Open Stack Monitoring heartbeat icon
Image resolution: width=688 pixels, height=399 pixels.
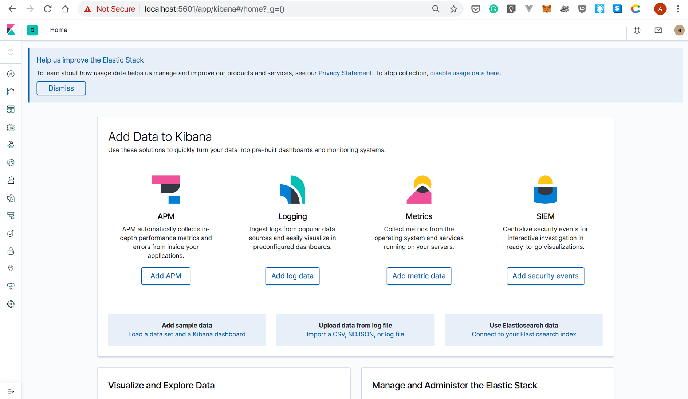coord(11,286)
